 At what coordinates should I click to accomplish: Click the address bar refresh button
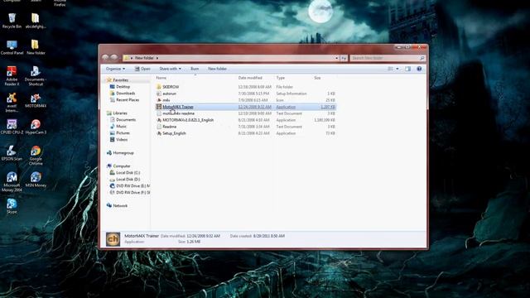(344, 58)
